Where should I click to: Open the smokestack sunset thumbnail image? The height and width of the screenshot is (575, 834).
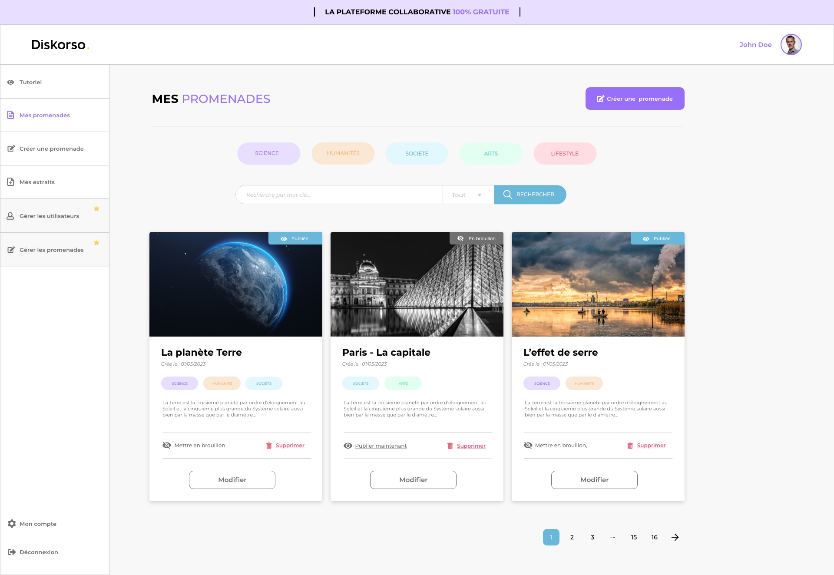[598, 284]
